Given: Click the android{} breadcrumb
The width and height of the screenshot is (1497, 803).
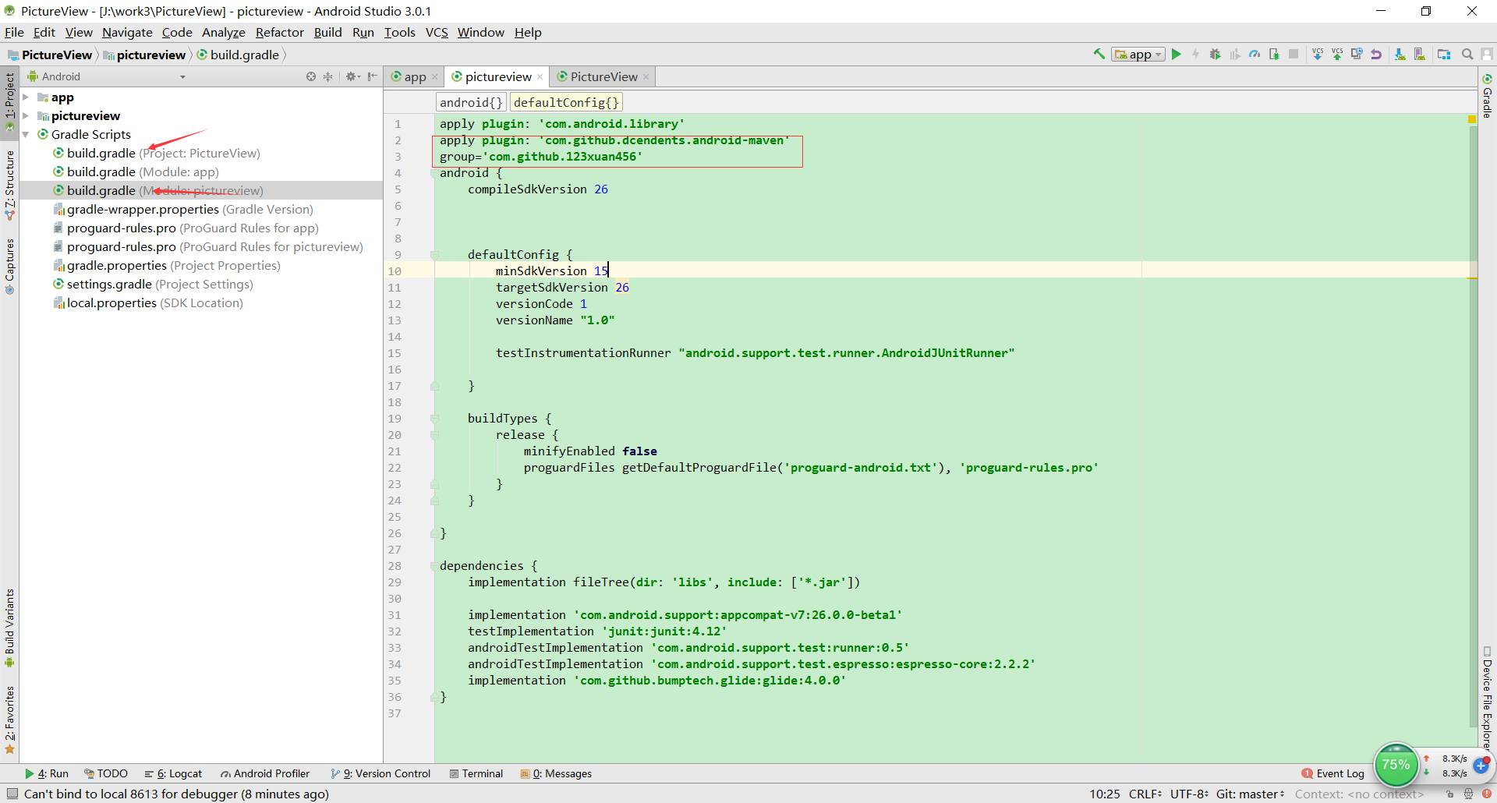Looking at the screenshot, I should [x=471, y=102].
